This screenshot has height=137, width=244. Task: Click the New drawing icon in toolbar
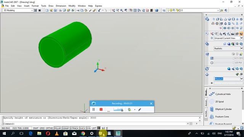(47, 10)
